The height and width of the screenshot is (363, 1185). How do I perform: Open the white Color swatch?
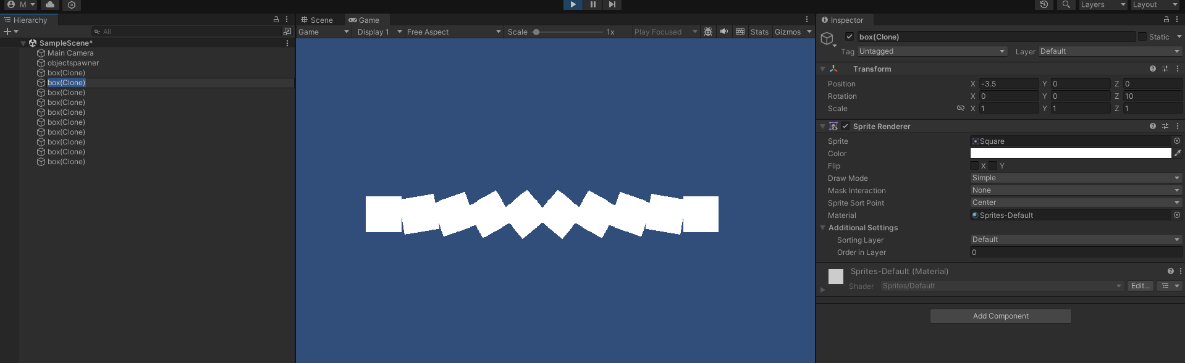(x=1071, y=153)
